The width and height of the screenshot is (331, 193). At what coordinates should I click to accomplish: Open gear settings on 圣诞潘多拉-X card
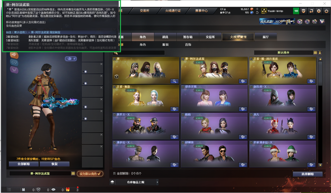point(311,165)
